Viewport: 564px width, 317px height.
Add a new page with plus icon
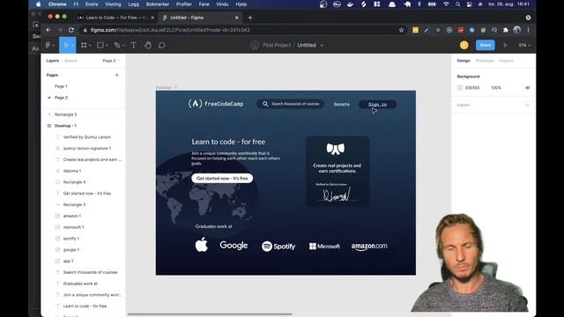pyautogui.click(x=116, y=75)
